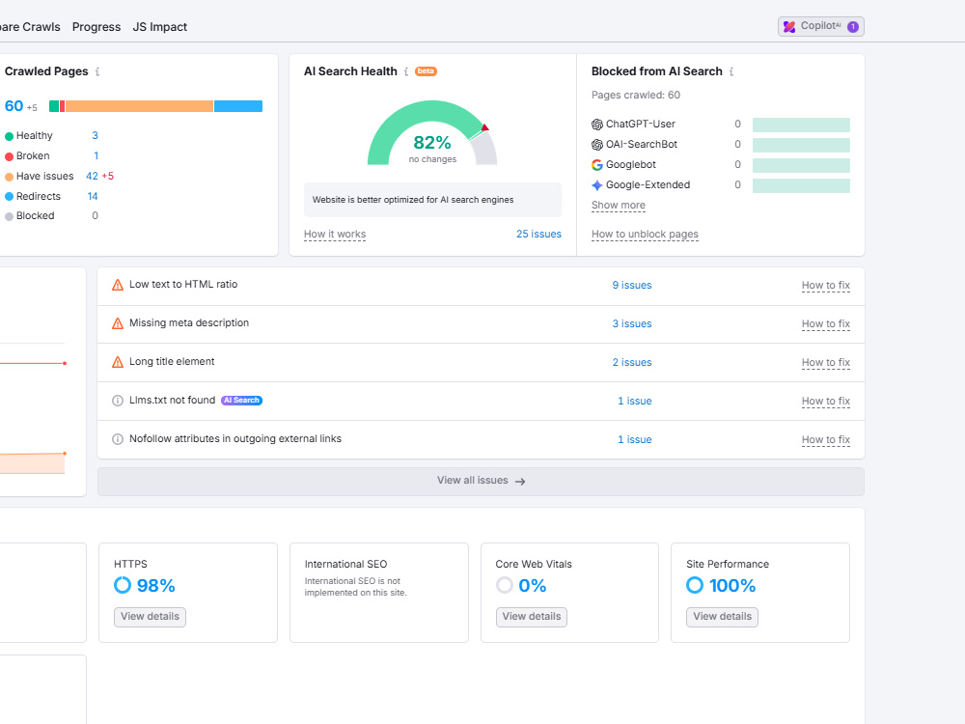Click the blue redirects bar segment
Screen dimensions: 965x724
coord(238,106)
